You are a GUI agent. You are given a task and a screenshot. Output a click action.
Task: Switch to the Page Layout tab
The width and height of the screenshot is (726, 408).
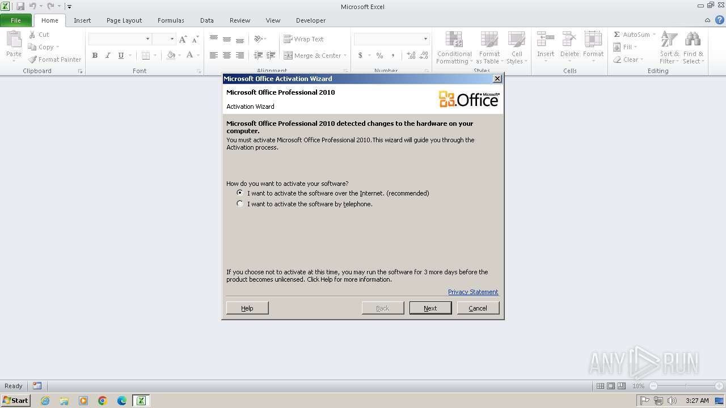pyautogui.click(x=124, y=20)
